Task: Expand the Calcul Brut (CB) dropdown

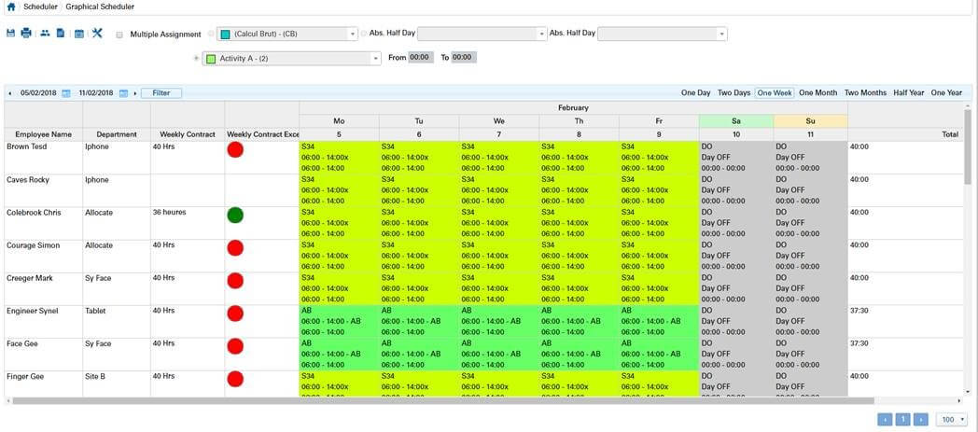Action: (352, 35)
